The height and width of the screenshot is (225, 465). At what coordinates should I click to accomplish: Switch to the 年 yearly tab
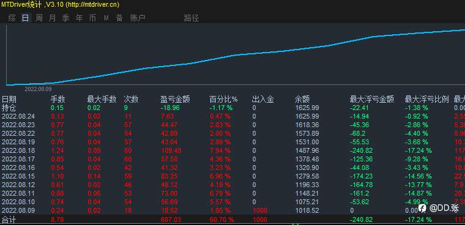(79, 18)
